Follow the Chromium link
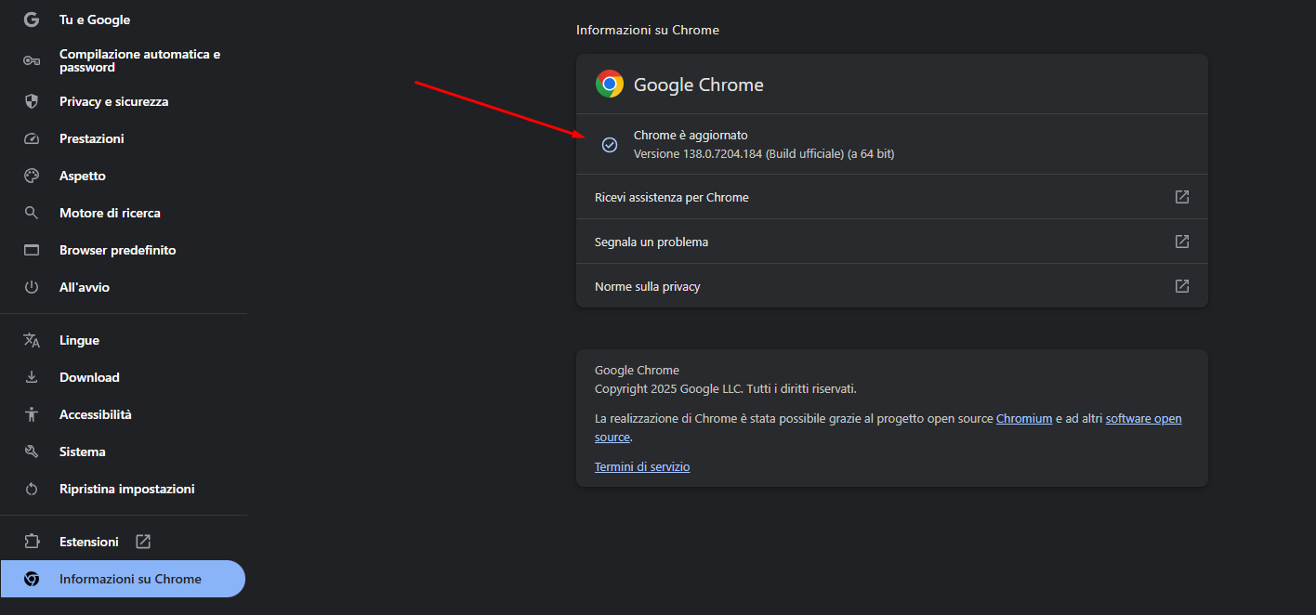This screenshot has width=1316, height=615. click(x=1024, y=419)
